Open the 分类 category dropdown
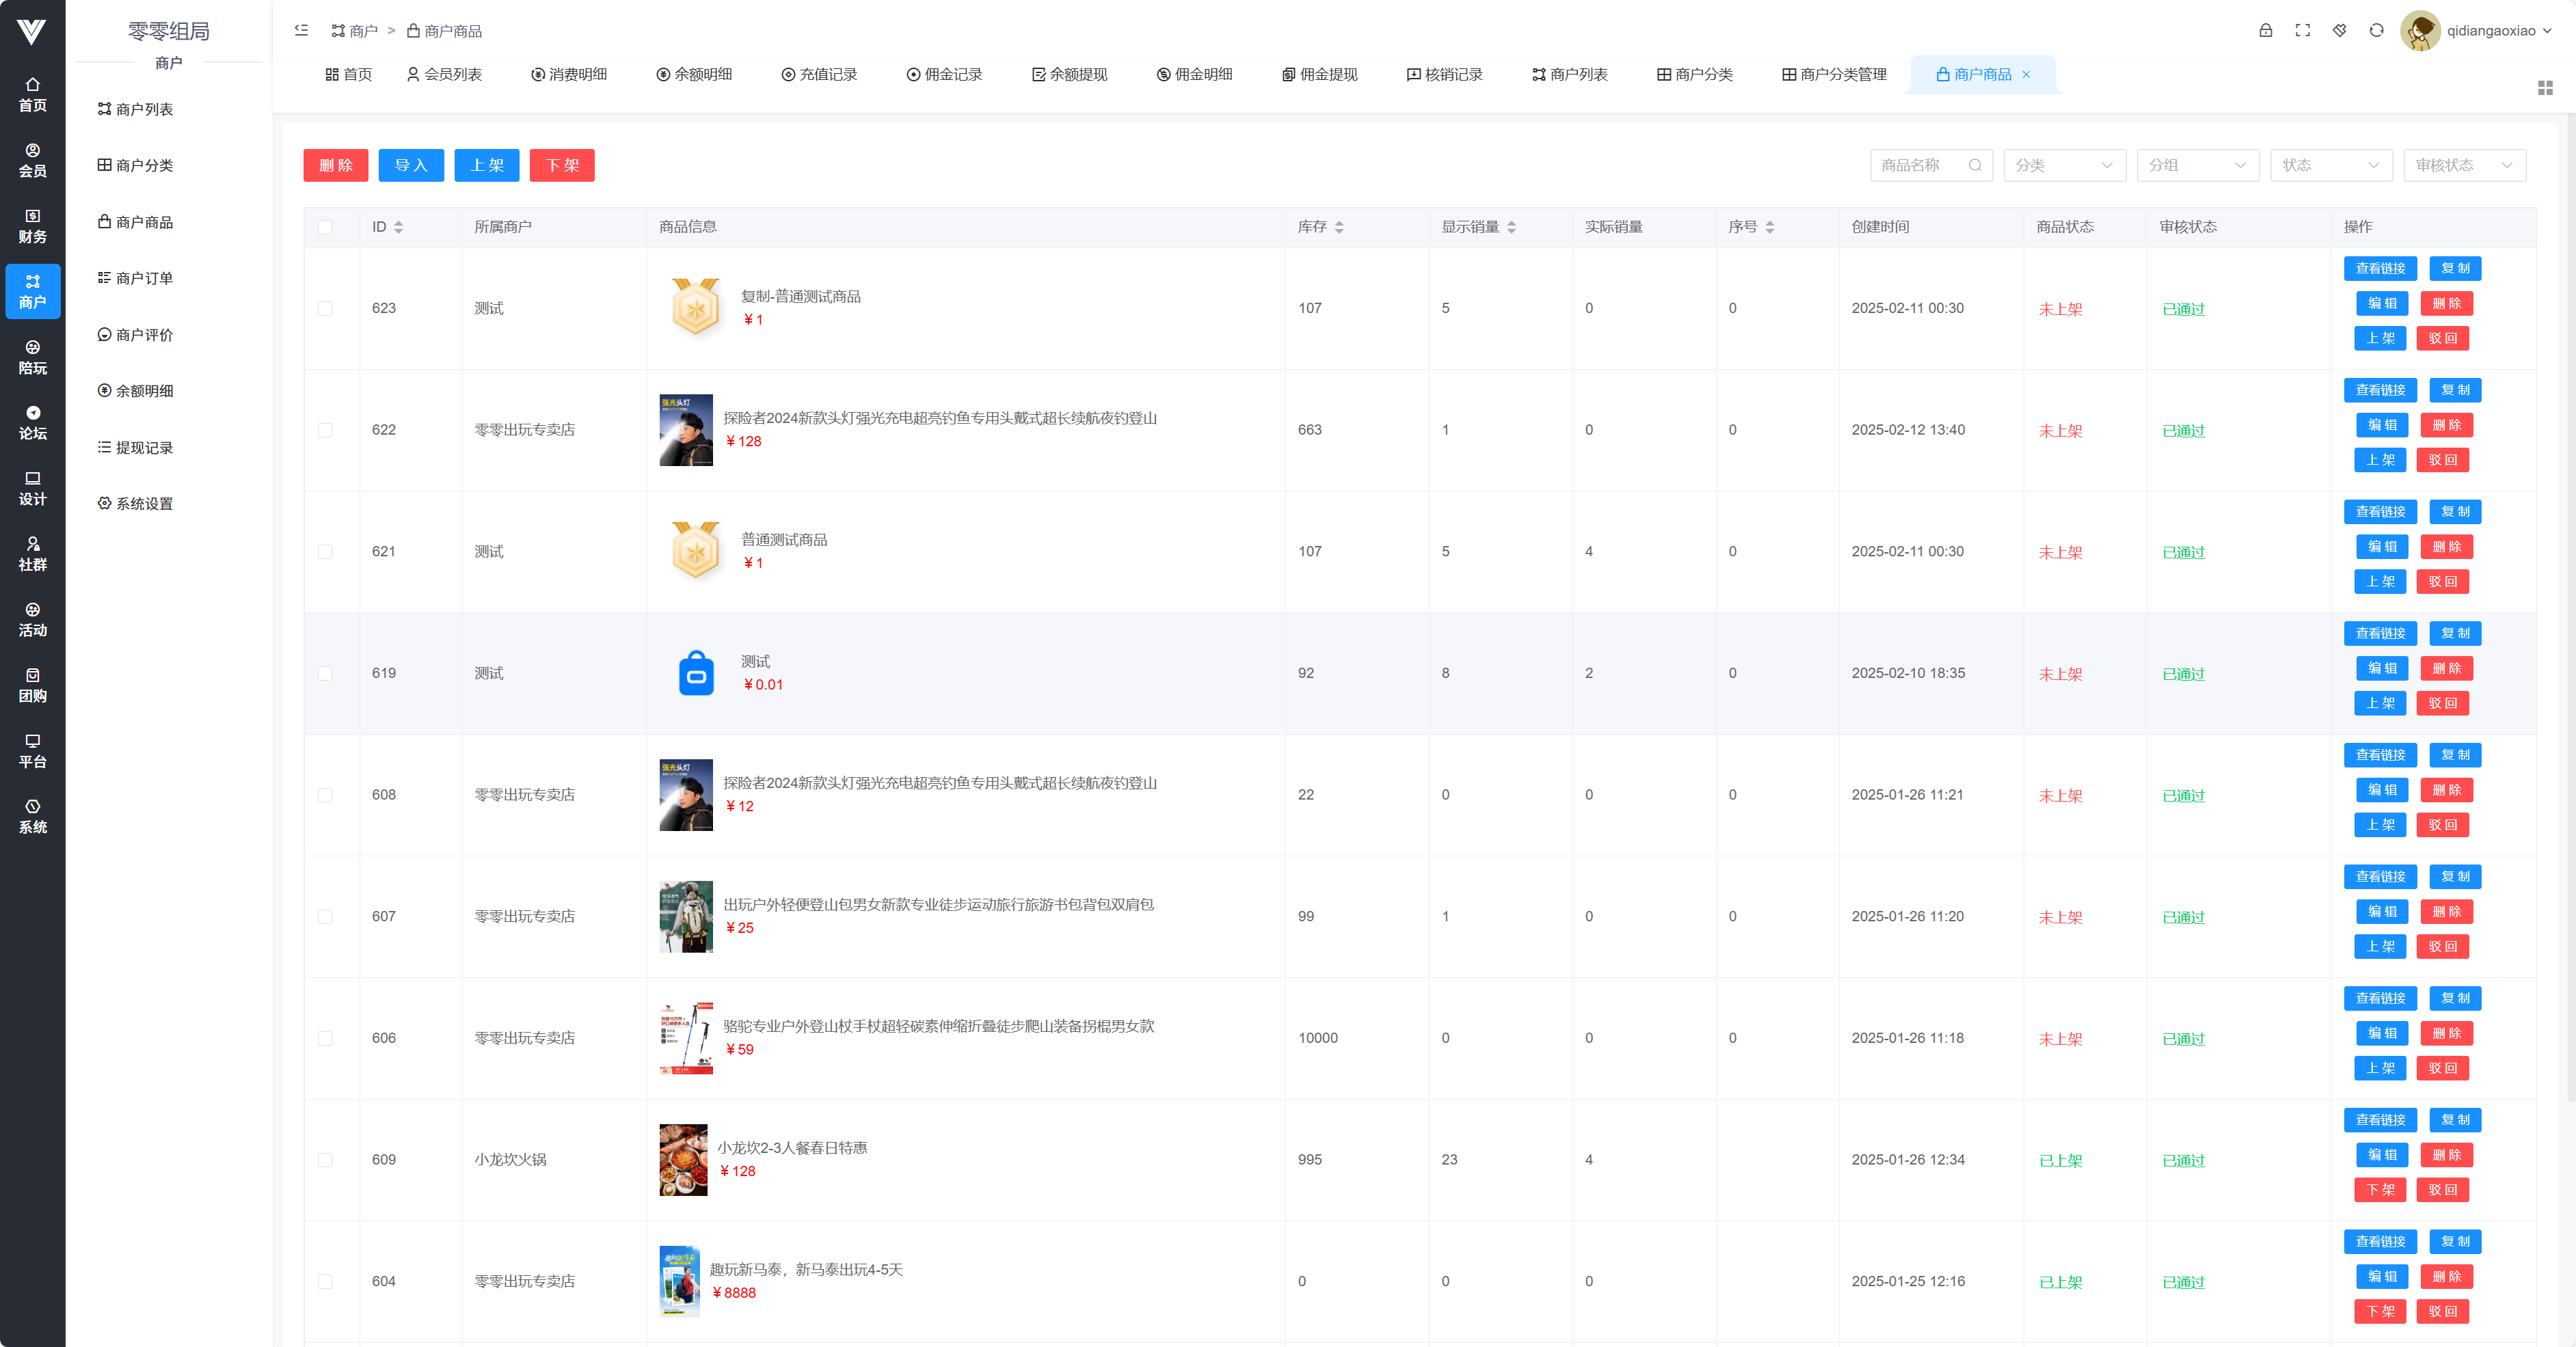 point(2063,165)
